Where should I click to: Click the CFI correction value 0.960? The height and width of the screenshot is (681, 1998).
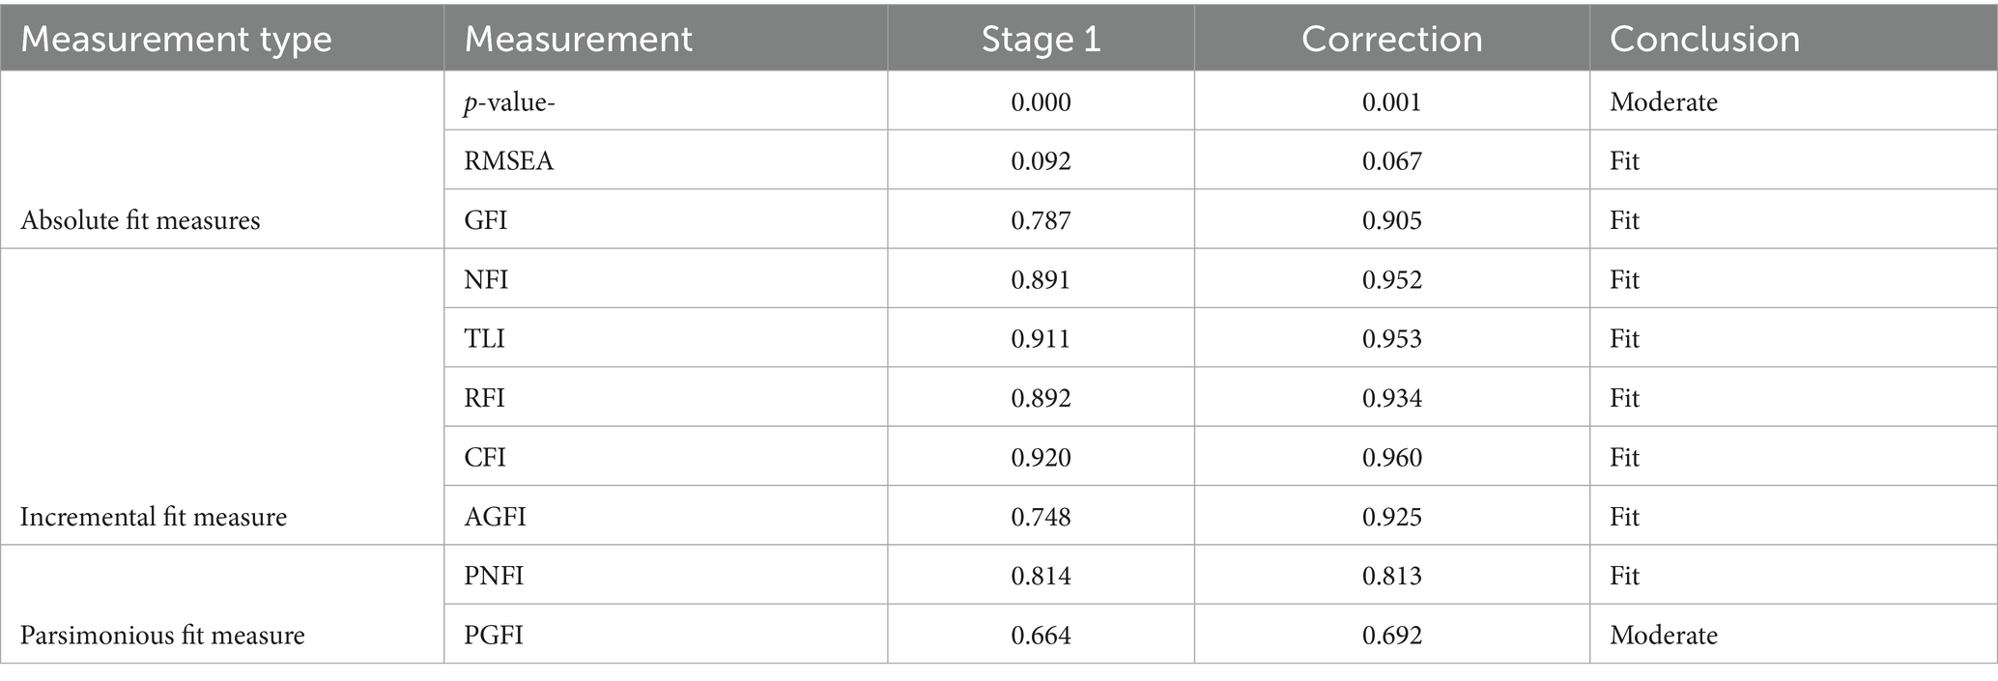coord(1391,457)
